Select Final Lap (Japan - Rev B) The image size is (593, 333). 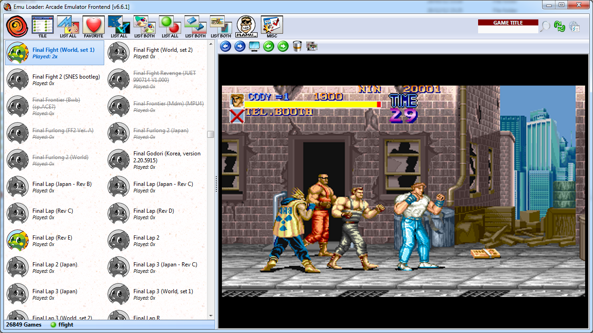tap(55, 187)
